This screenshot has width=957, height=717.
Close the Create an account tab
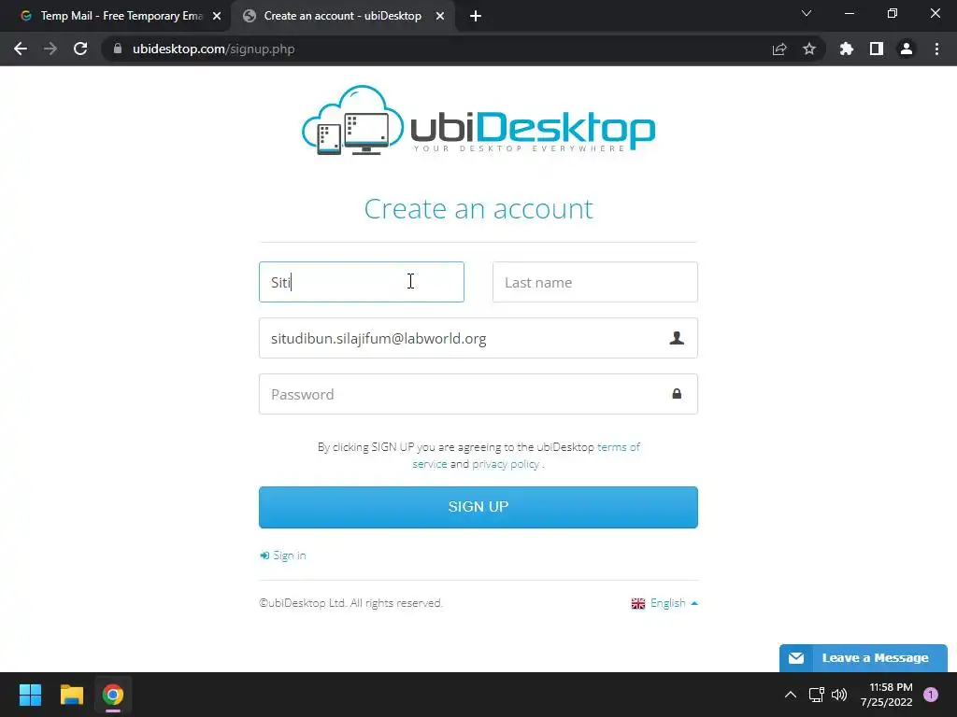pyautogui.click(x=440, y=17)
